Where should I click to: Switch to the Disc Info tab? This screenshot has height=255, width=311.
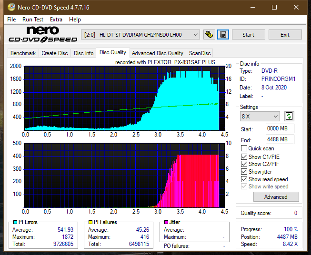(83, 53)
